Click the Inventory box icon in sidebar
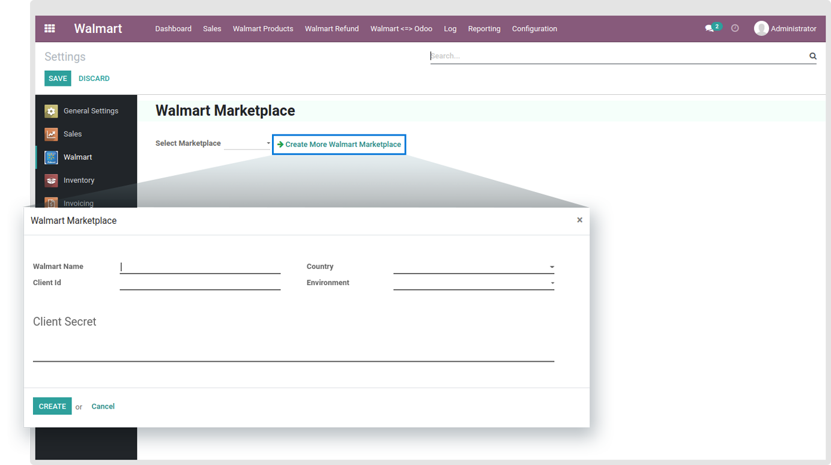 51,180
